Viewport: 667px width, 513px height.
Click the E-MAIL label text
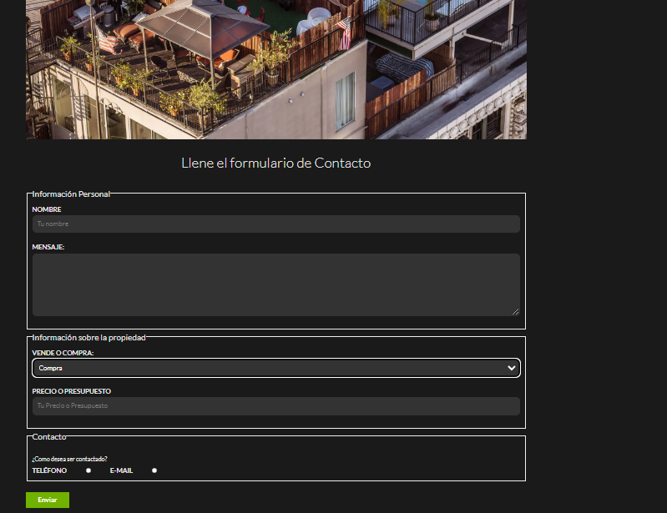[121, 470]
